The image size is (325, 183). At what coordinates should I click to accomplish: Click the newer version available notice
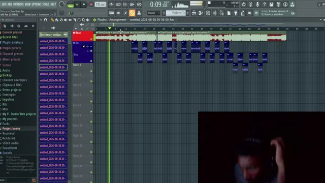coord(275,13)
